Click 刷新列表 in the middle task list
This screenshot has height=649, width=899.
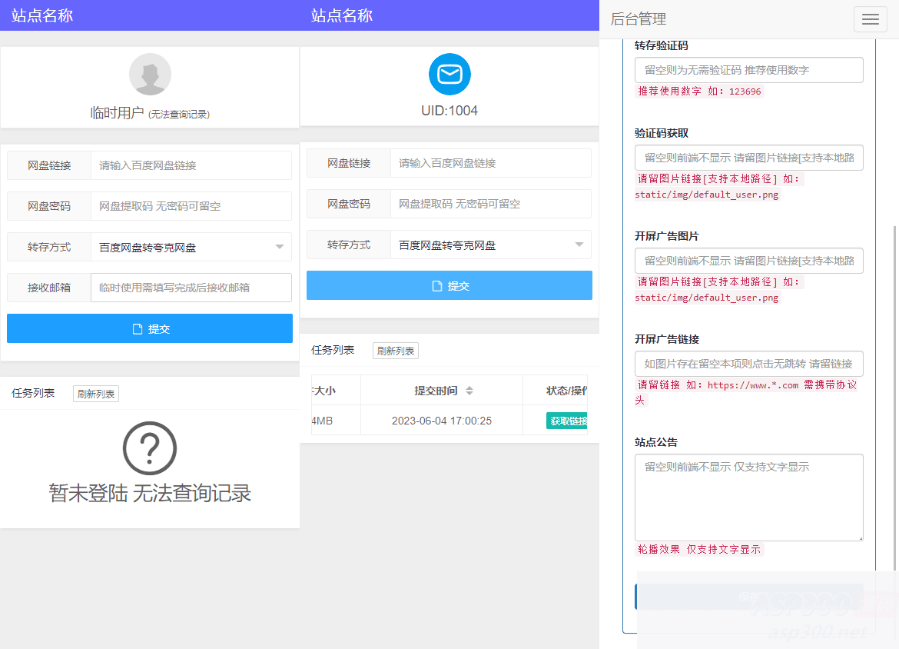(395, 350)
